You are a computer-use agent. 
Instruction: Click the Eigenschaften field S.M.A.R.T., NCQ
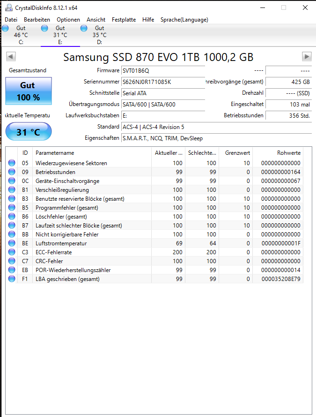pos(216,138)
